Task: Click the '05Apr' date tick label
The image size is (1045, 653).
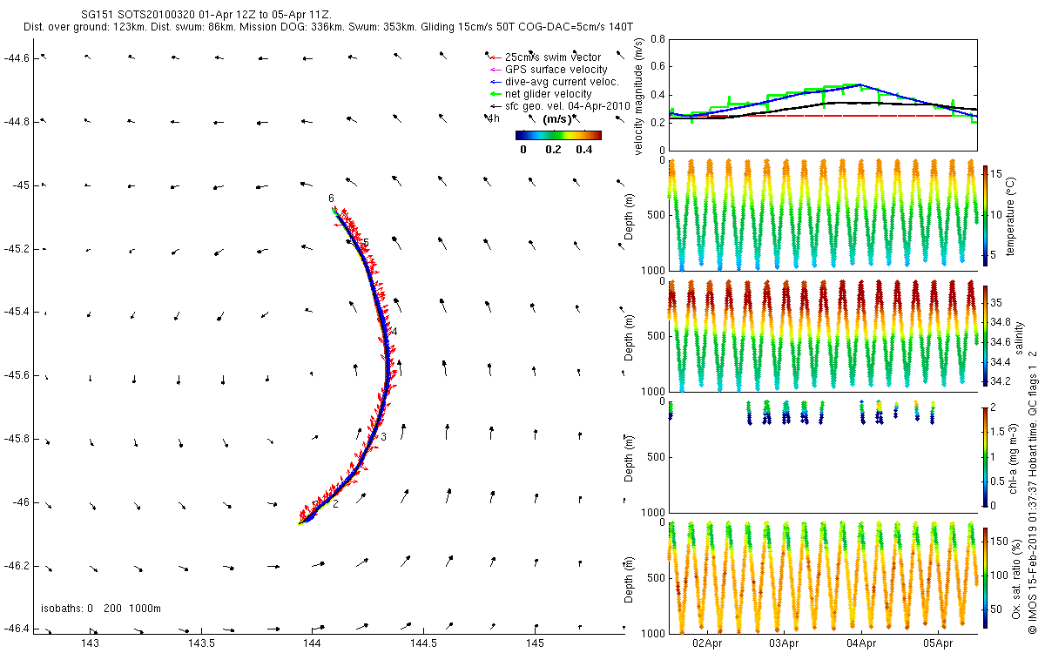Action: tap(939, 643)
